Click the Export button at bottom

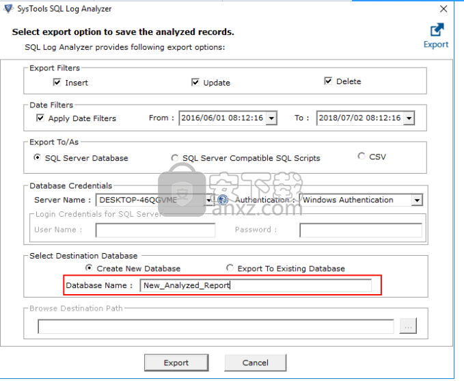[176, 363]
